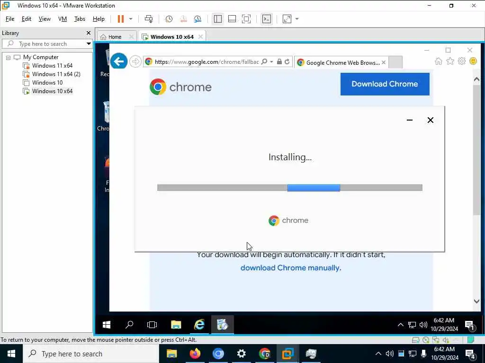The image size is (485, 363).
Task: Open the power options dropdown beside pause
Action: point(131,19)
